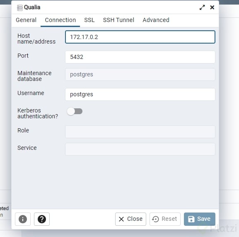
Task: Switch to the General tab
Action: tap(26, 20)
